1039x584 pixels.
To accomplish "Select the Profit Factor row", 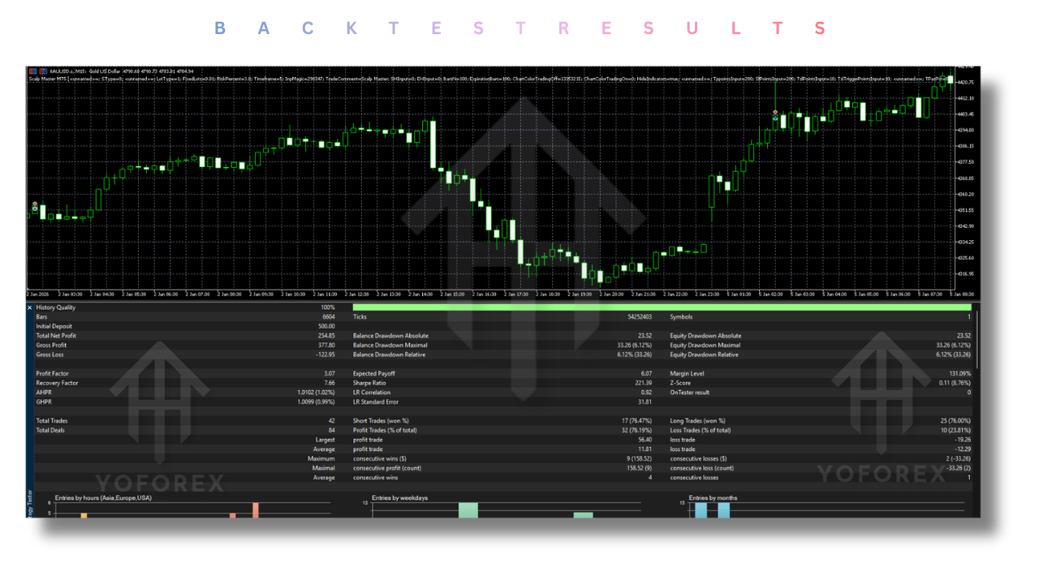I will click(51, 374).
